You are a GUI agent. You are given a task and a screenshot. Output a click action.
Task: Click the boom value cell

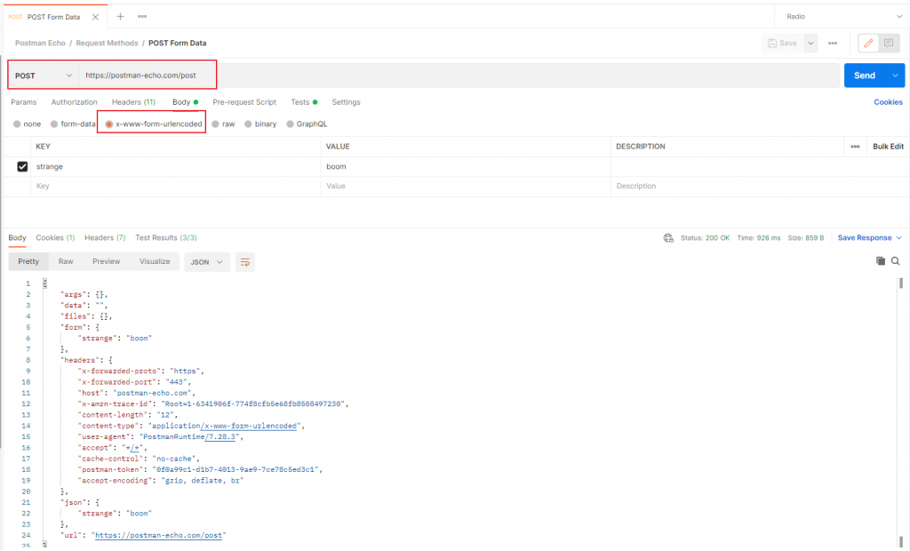(466, 167)
